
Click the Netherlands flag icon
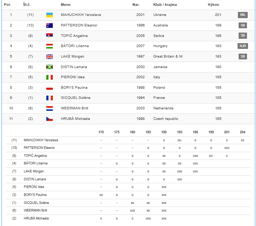click(x=50, y=108)
